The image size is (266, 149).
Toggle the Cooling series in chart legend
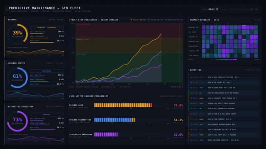155,20
